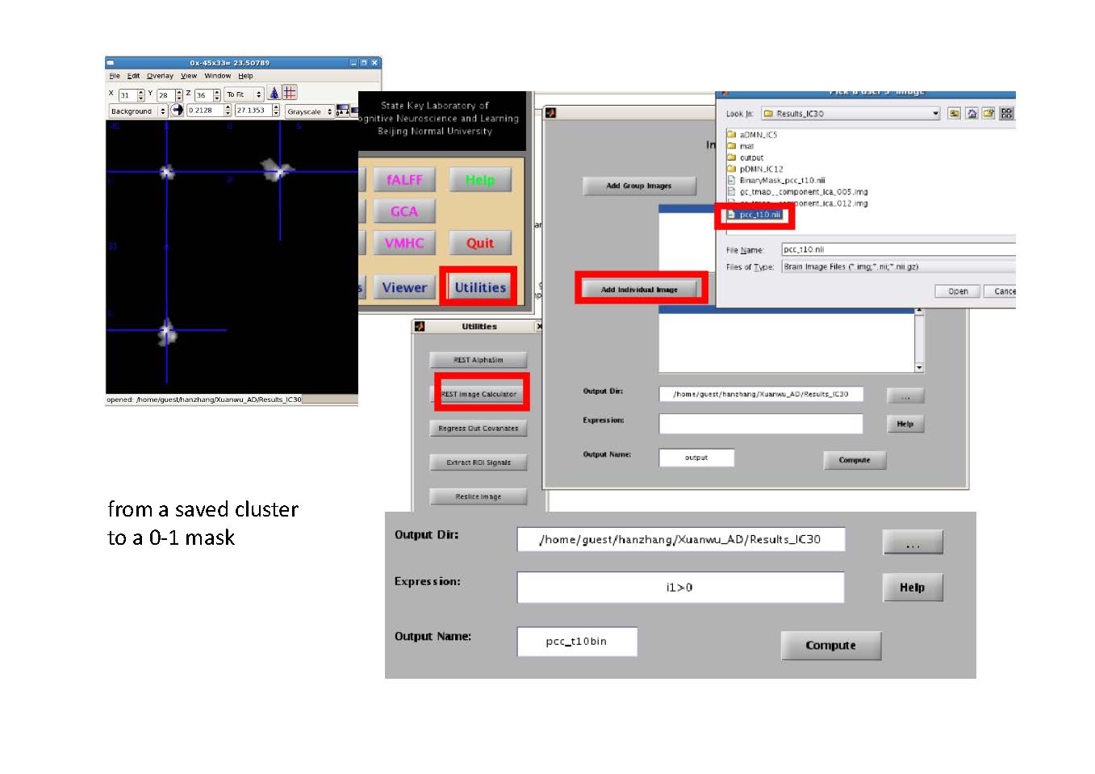Click the large browse '...' button

pyautogui.click(x=913, y=542)
